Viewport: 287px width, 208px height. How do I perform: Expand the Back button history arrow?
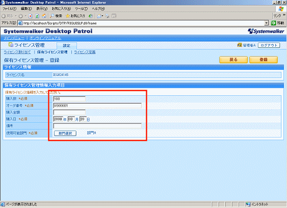[x=16, y=16]
